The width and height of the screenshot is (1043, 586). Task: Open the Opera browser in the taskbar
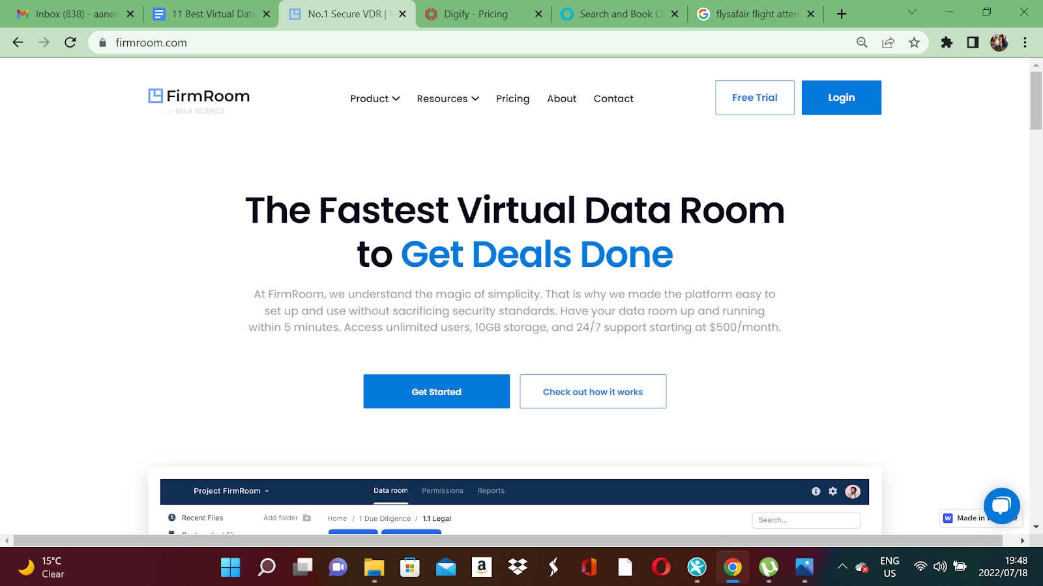click(661, 567)
